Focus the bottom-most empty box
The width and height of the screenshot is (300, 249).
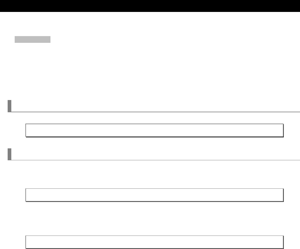[154, 242]
